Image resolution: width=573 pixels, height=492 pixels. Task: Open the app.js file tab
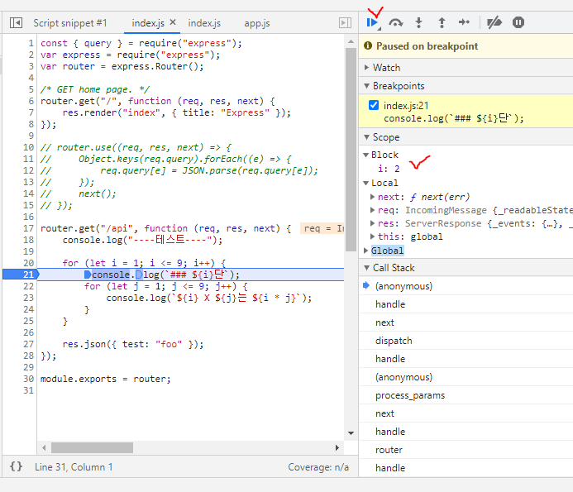[x=257, y=23]
